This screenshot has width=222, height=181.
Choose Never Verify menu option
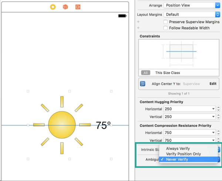[x=188, y=159]
